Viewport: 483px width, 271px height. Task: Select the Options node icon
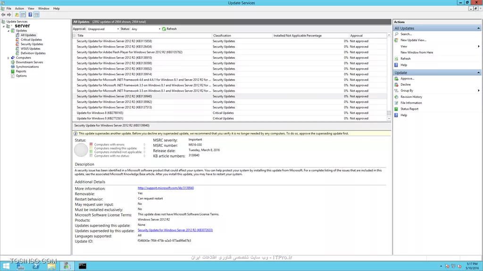13,76
